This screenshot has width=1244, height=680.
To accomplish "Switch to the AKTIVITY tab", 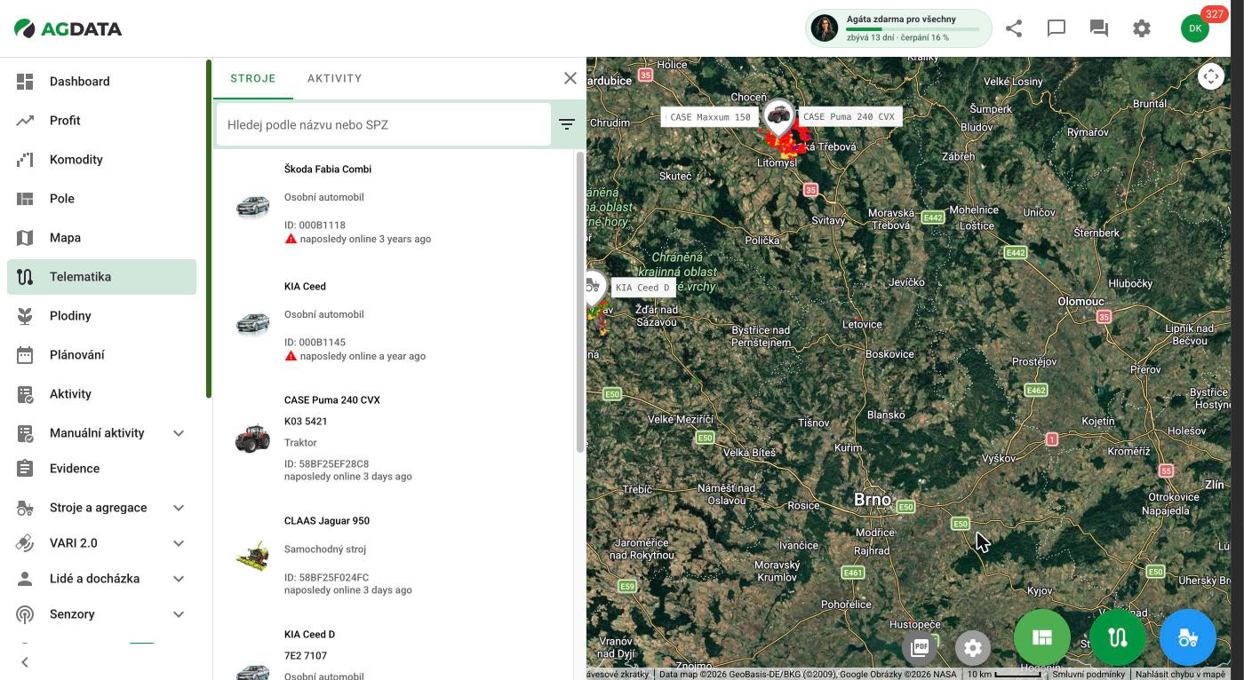I will pyautogui.click(x=334, y=78).
